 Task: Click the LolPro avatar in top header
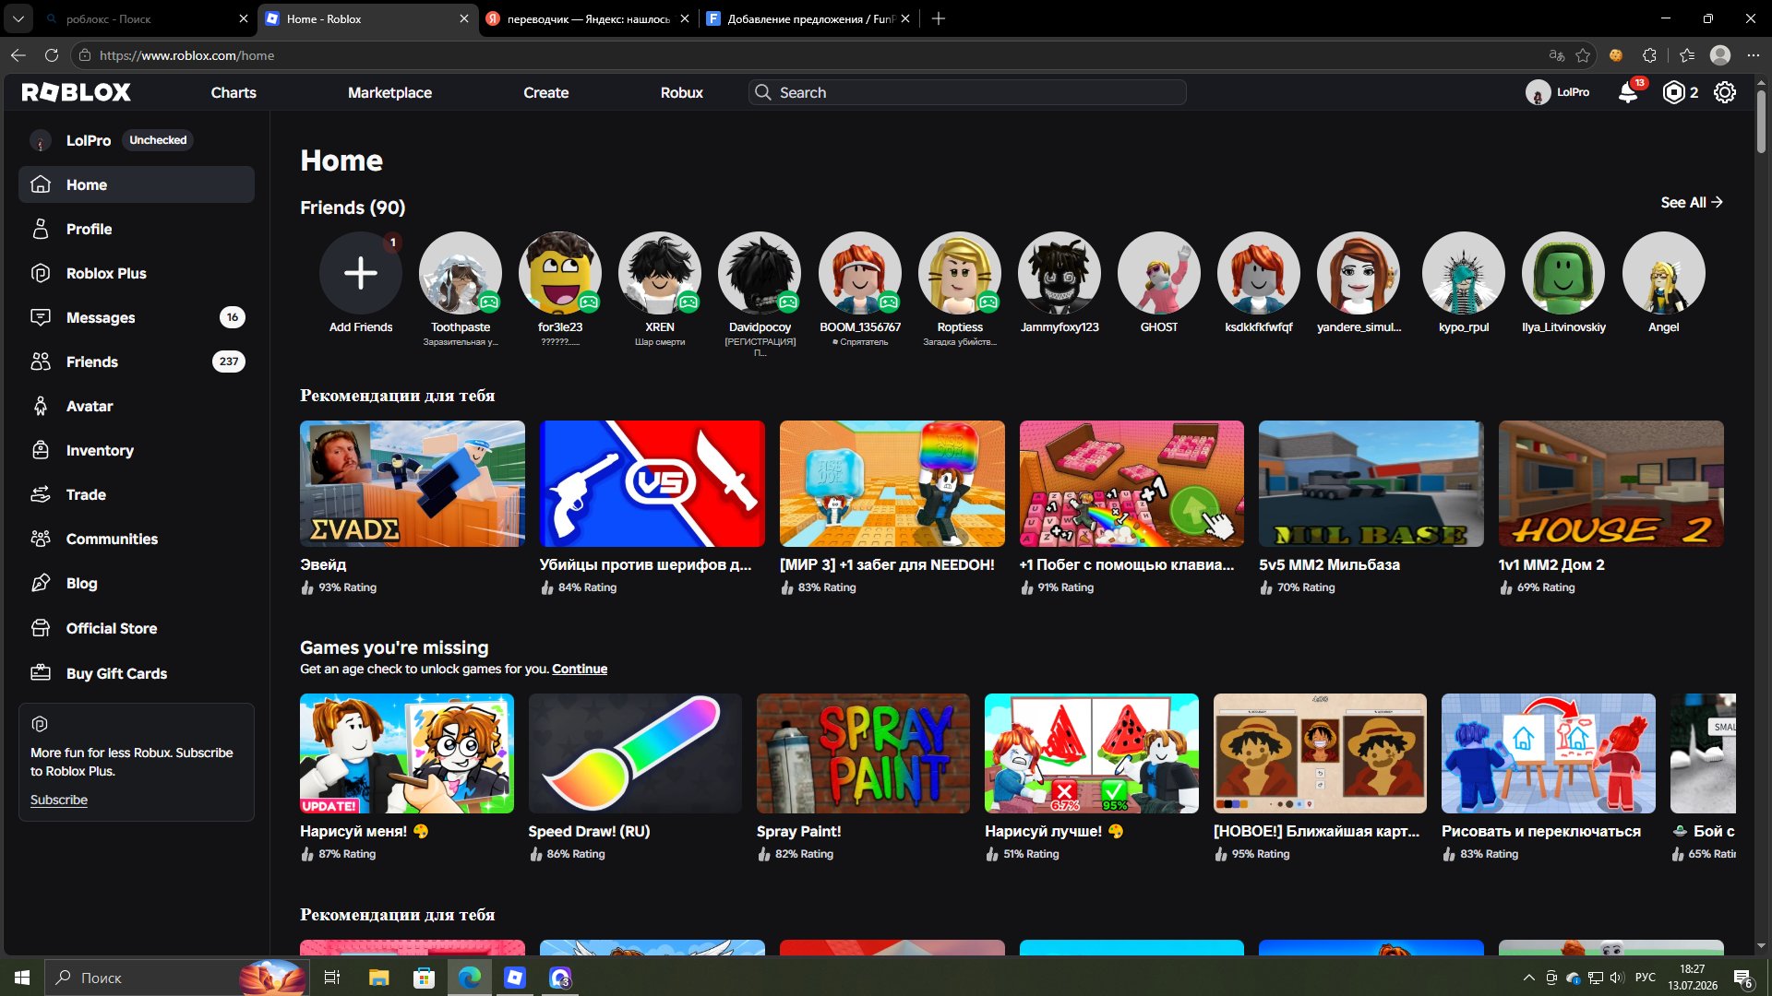(x=1538, y=92)
